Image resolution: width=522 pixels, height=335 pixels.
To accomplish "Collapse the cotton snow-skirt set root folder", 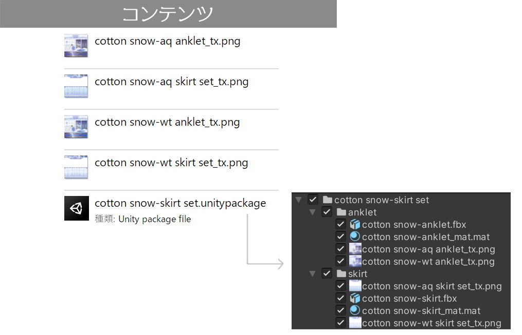I will point(299,200).
